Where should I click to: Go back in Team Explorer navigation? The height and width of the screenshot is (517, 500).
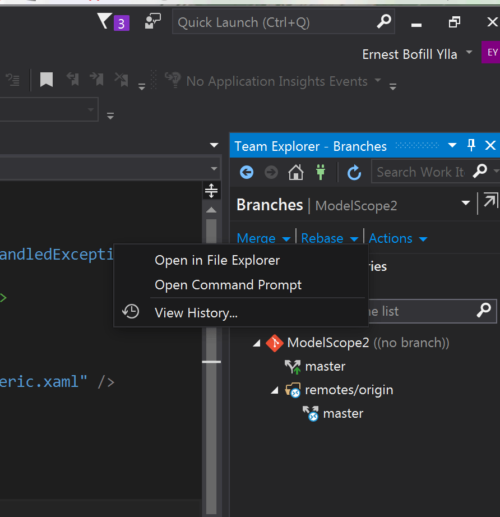[247, 172]
